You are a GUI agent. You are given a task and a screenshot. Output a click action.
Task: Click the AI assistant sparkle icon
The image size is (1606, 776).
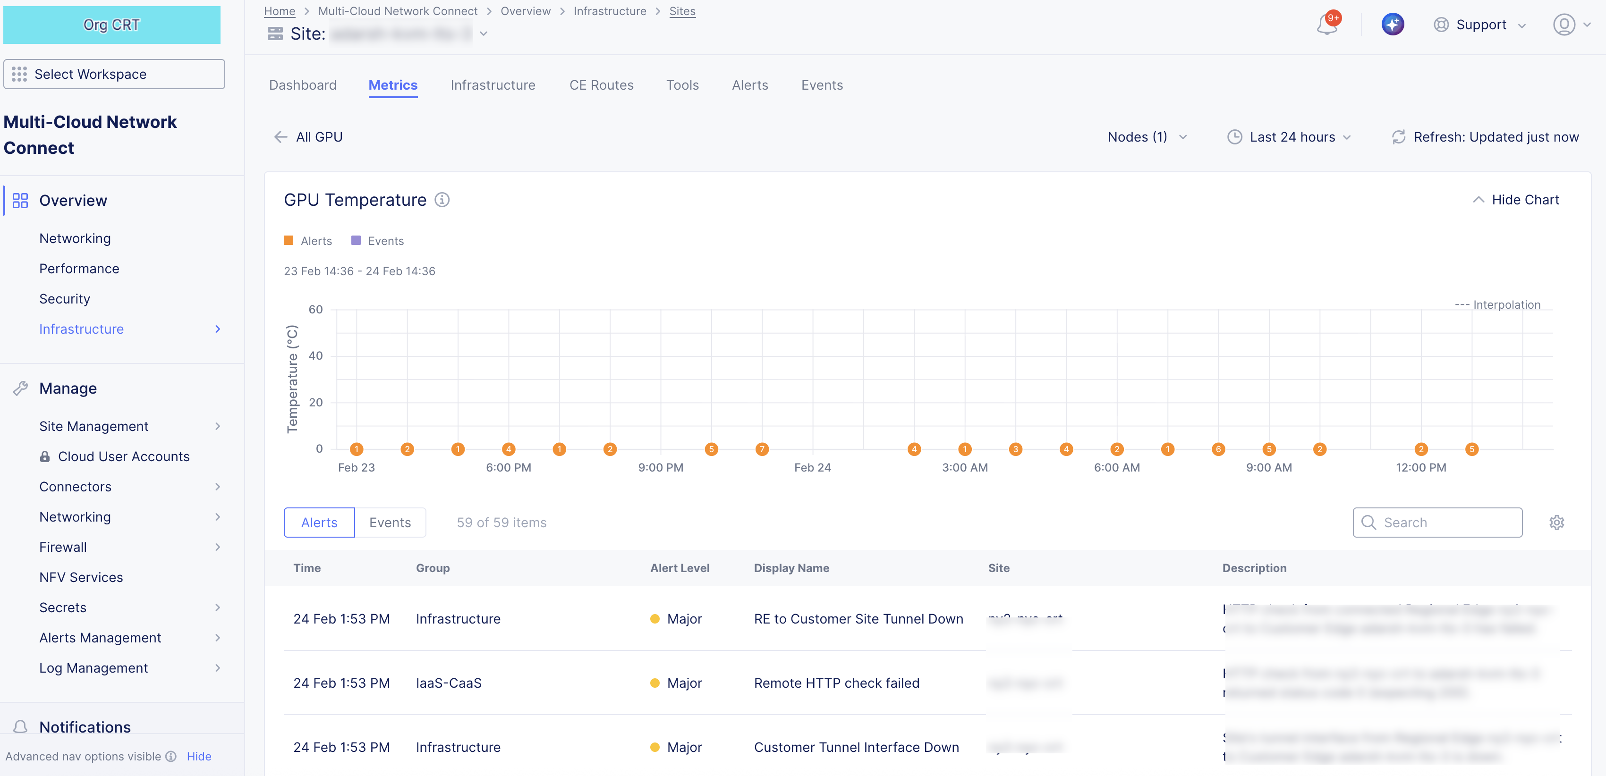(x=1392, y=25)
